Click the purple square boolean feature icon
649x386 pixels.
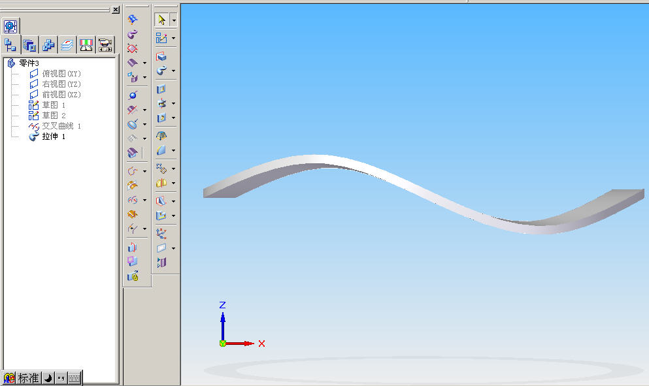(x=133, y=261)
